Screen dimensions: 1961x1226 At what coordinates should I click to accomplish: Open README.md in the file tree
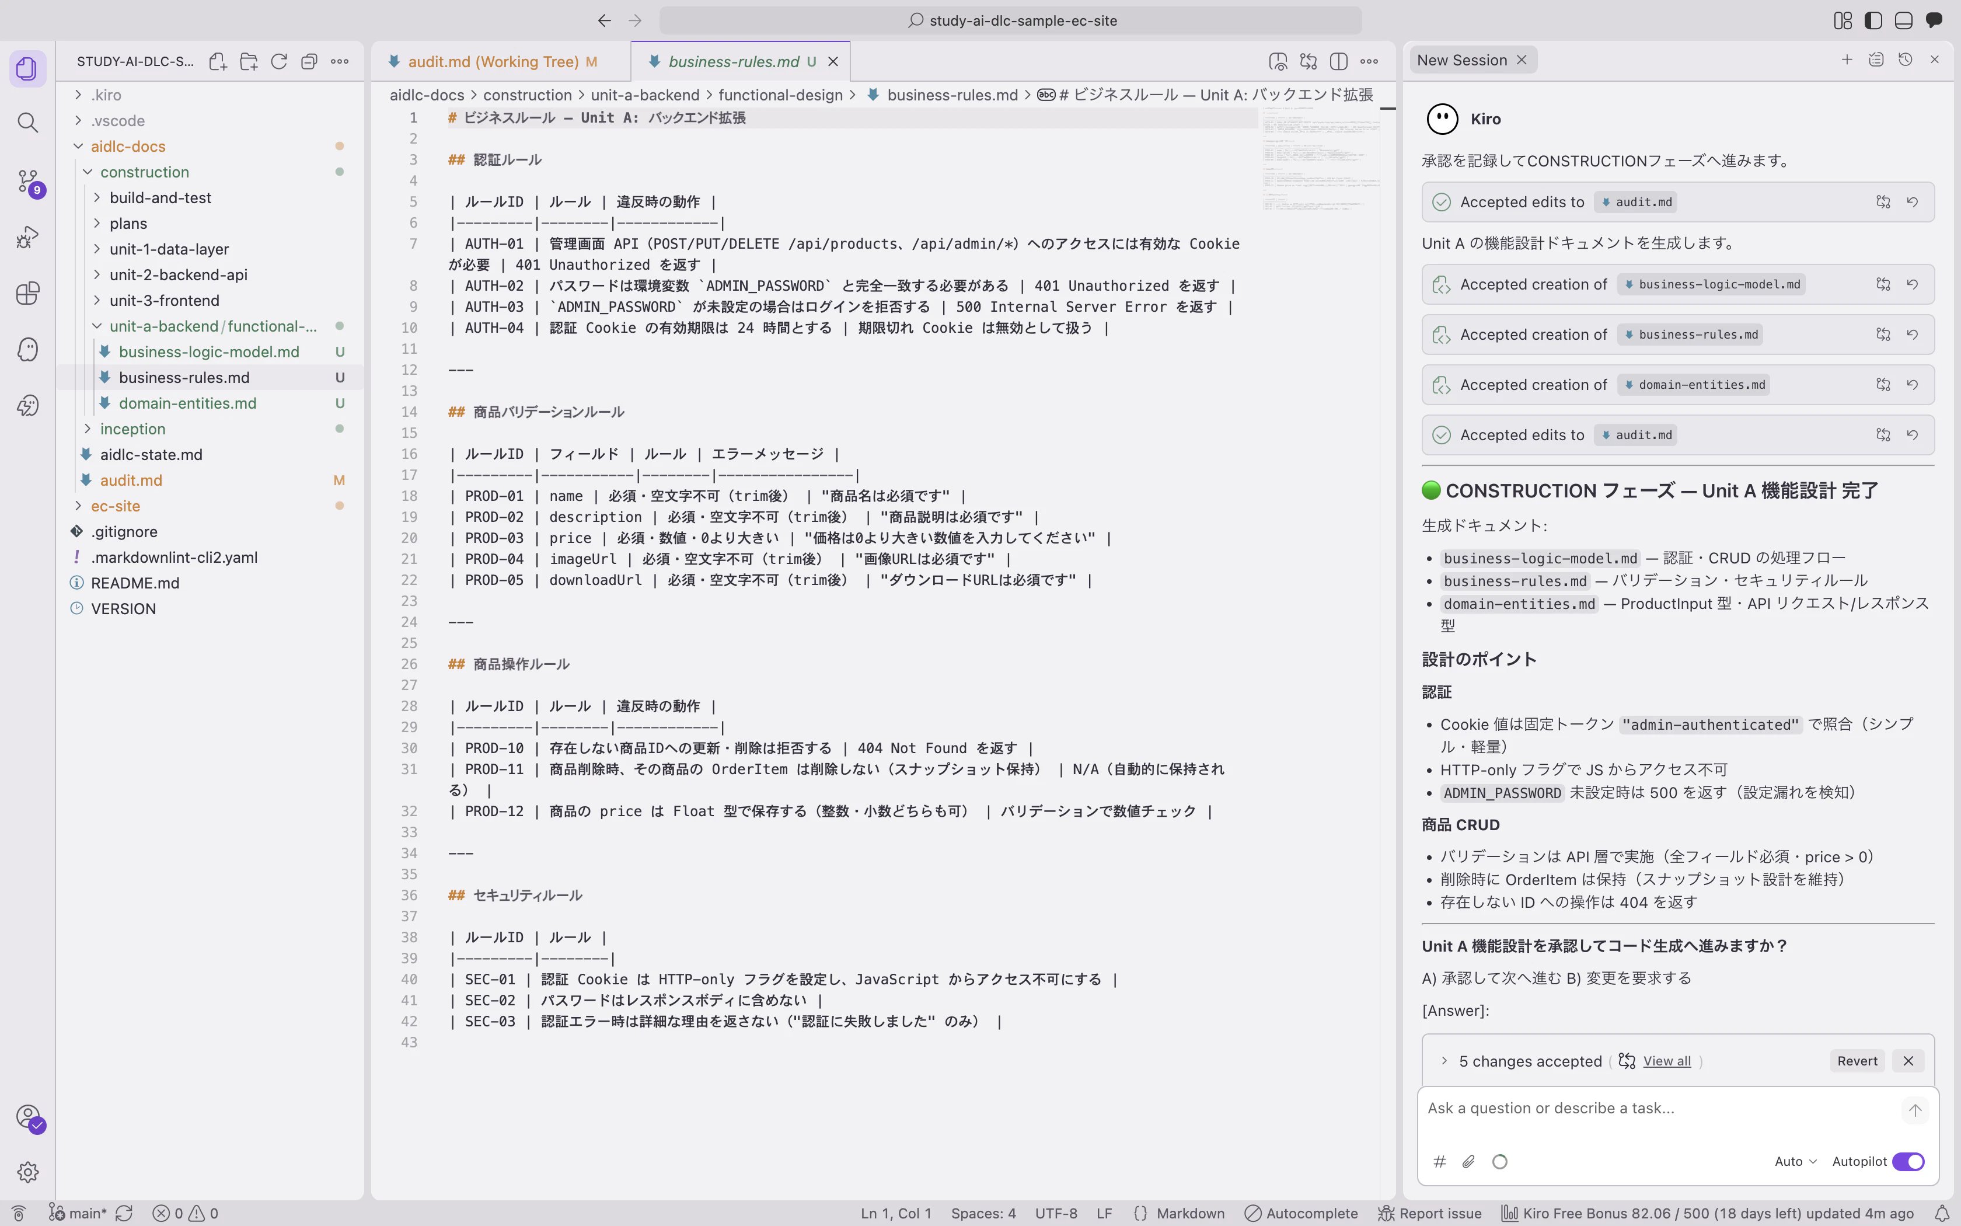(134, 583)
